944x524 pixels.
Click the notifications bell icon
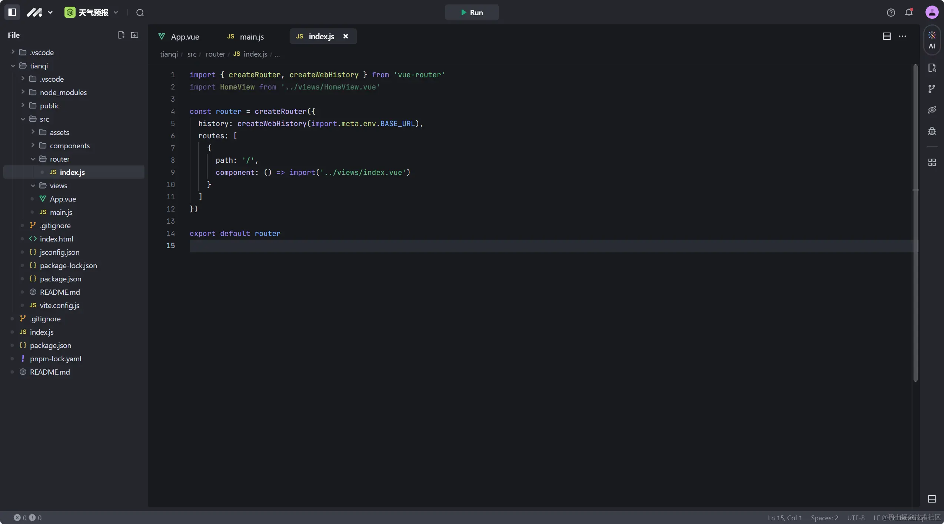909,13
